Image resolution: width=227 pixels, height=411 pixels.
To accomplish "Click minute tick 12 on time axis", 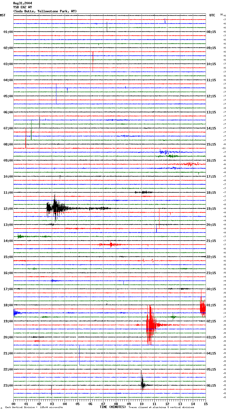I will point(167,404).
